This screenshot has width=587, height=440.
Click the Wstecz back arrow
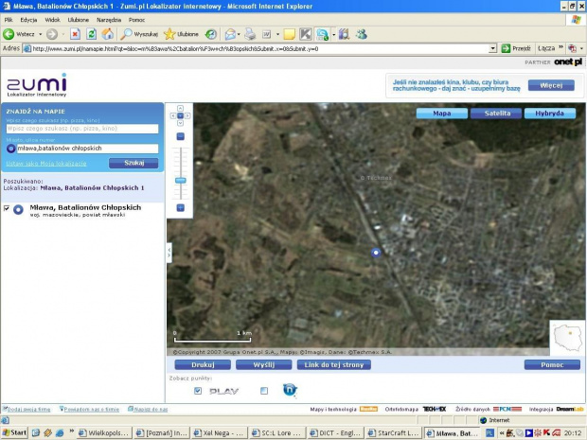[9, 34]
